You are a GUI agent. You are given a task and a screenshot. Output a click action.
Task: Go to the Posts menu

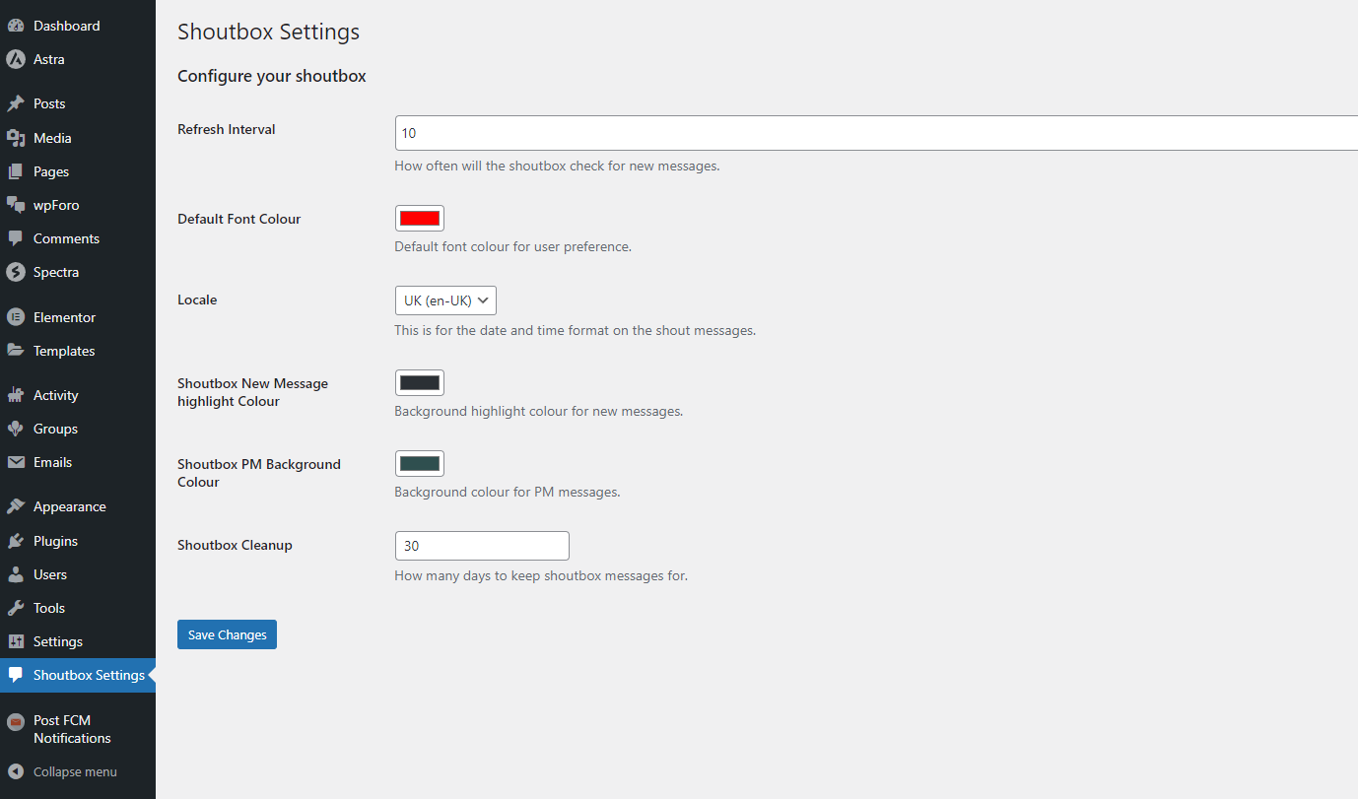point(78,103)
